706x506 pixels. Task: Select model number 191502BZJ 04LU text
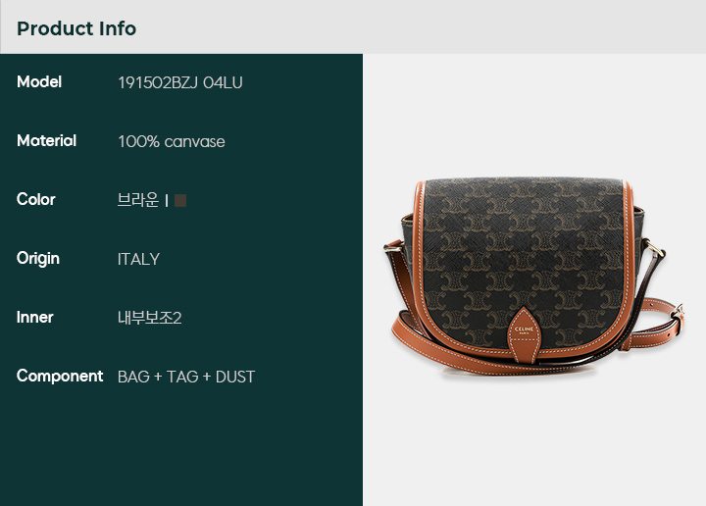click(180, 82)
